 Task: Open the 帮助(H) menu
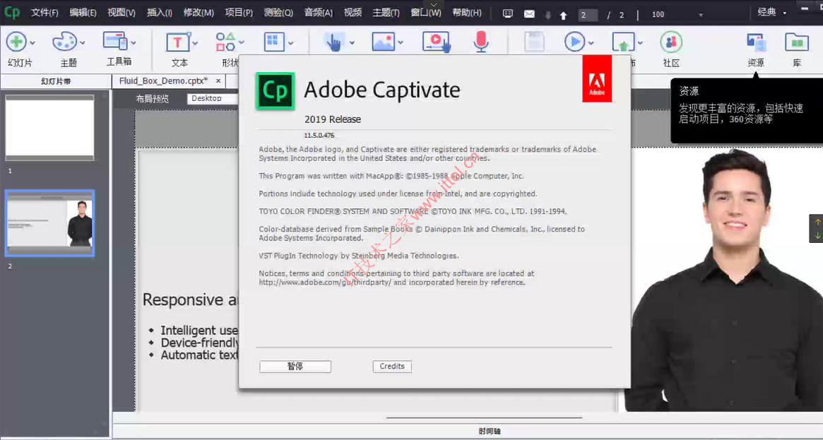click(x=467, y=13)
